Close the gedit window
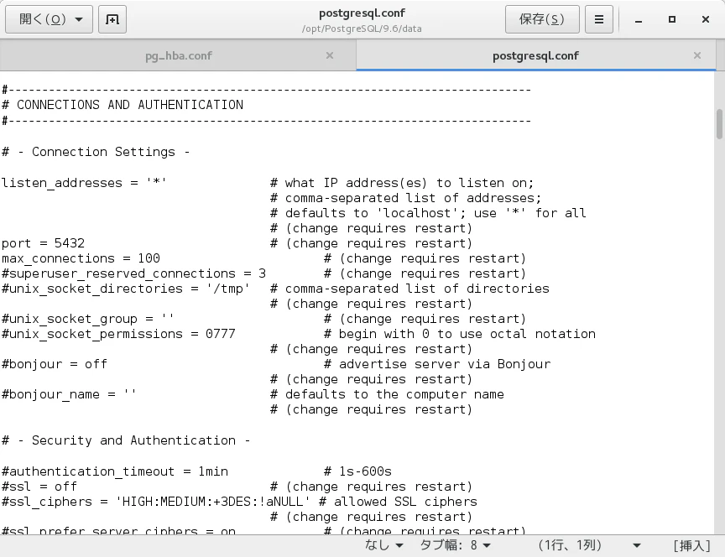The image size is (725, 557). (706, 19)
